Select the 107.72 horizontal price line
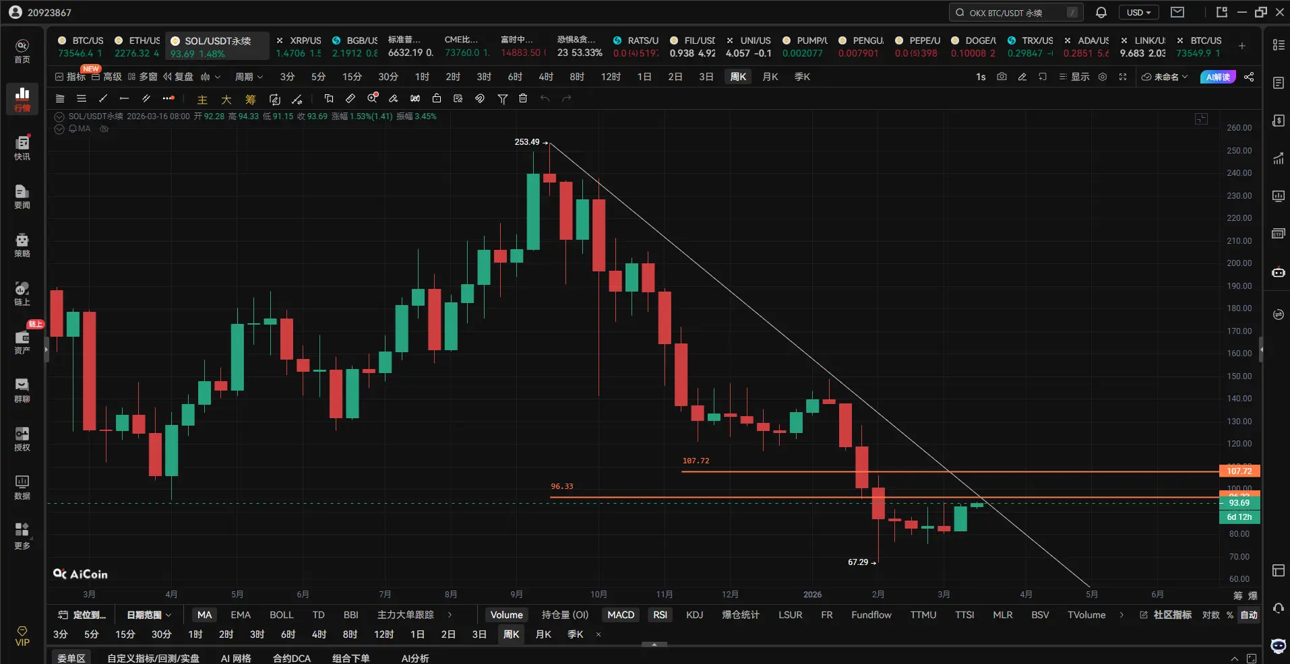The width and height of the screenshot is (1290, 664). (950, 471)
